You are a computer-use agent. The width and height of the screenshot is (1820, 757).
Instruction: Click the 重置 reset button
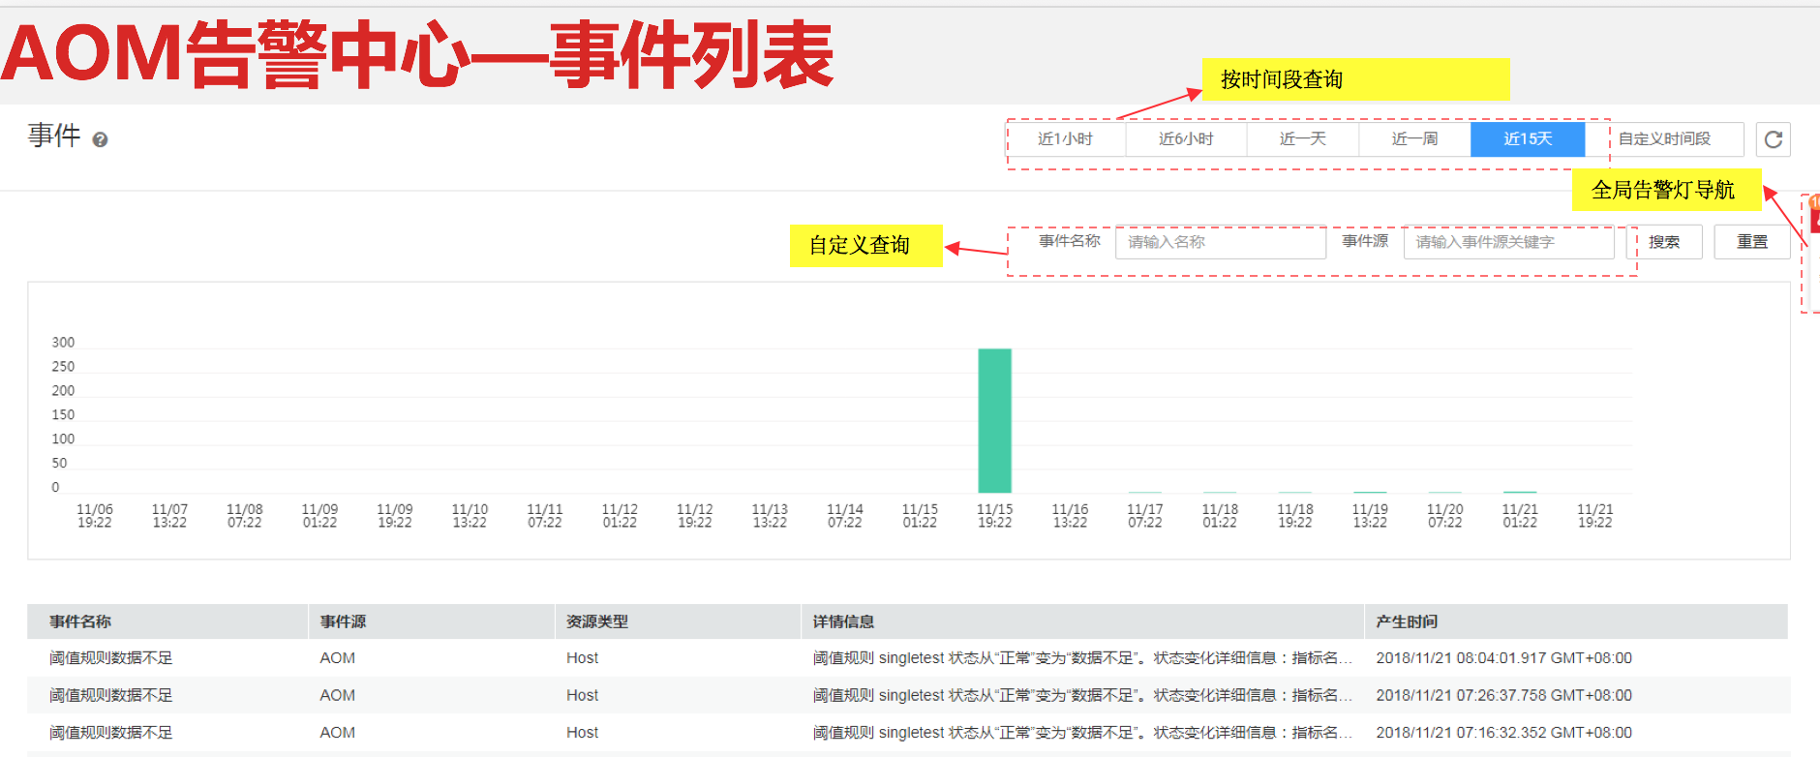click(x=1752, y=242)
